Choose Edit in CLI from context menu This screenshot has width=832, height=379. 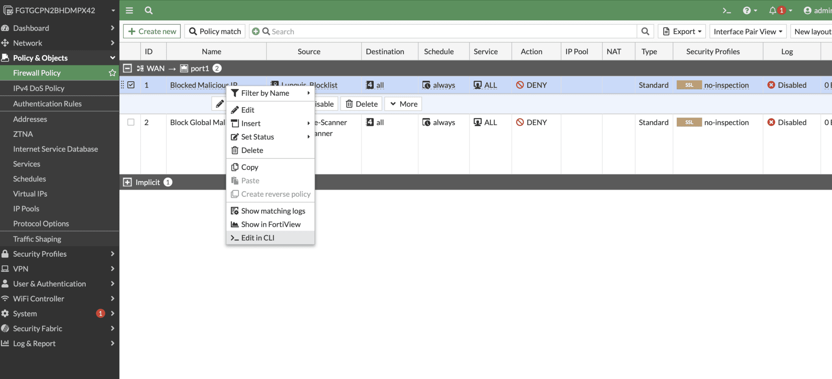(x=258, y=238)
